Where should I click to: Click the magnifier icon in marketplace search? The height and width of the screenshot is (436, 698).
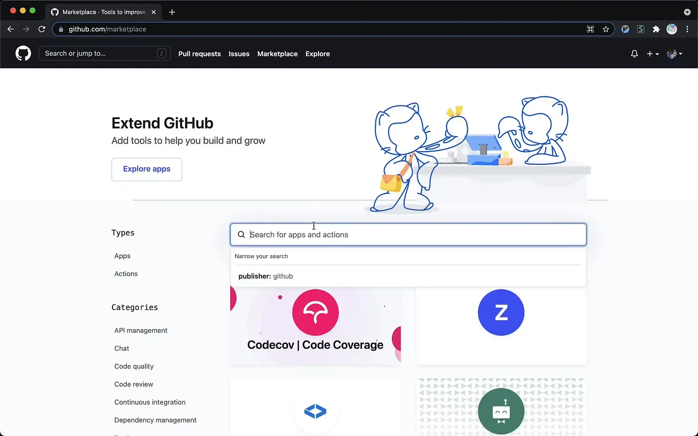point(241,235)
